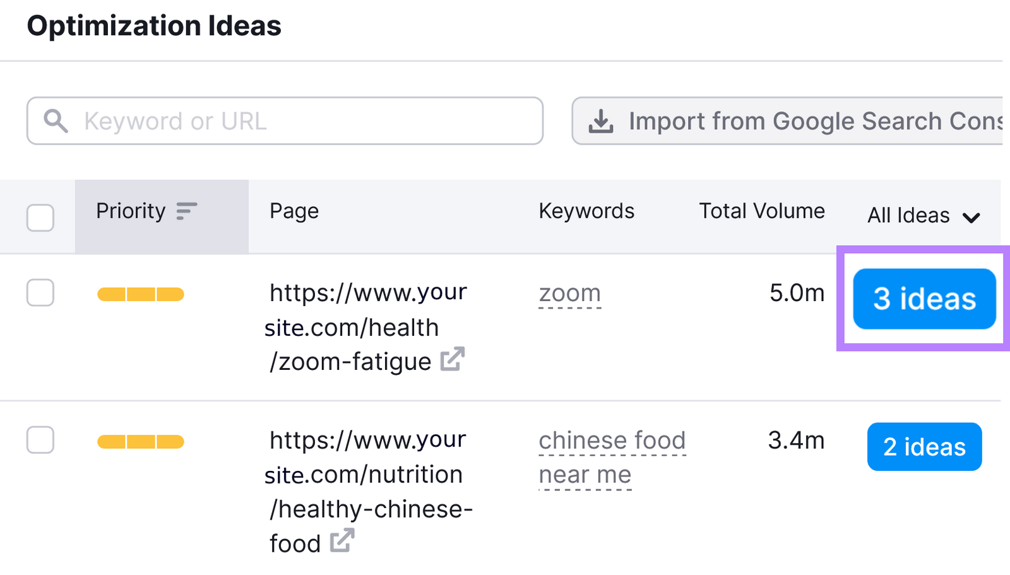Open the All Ideas filter dropdown

point(908,215)
